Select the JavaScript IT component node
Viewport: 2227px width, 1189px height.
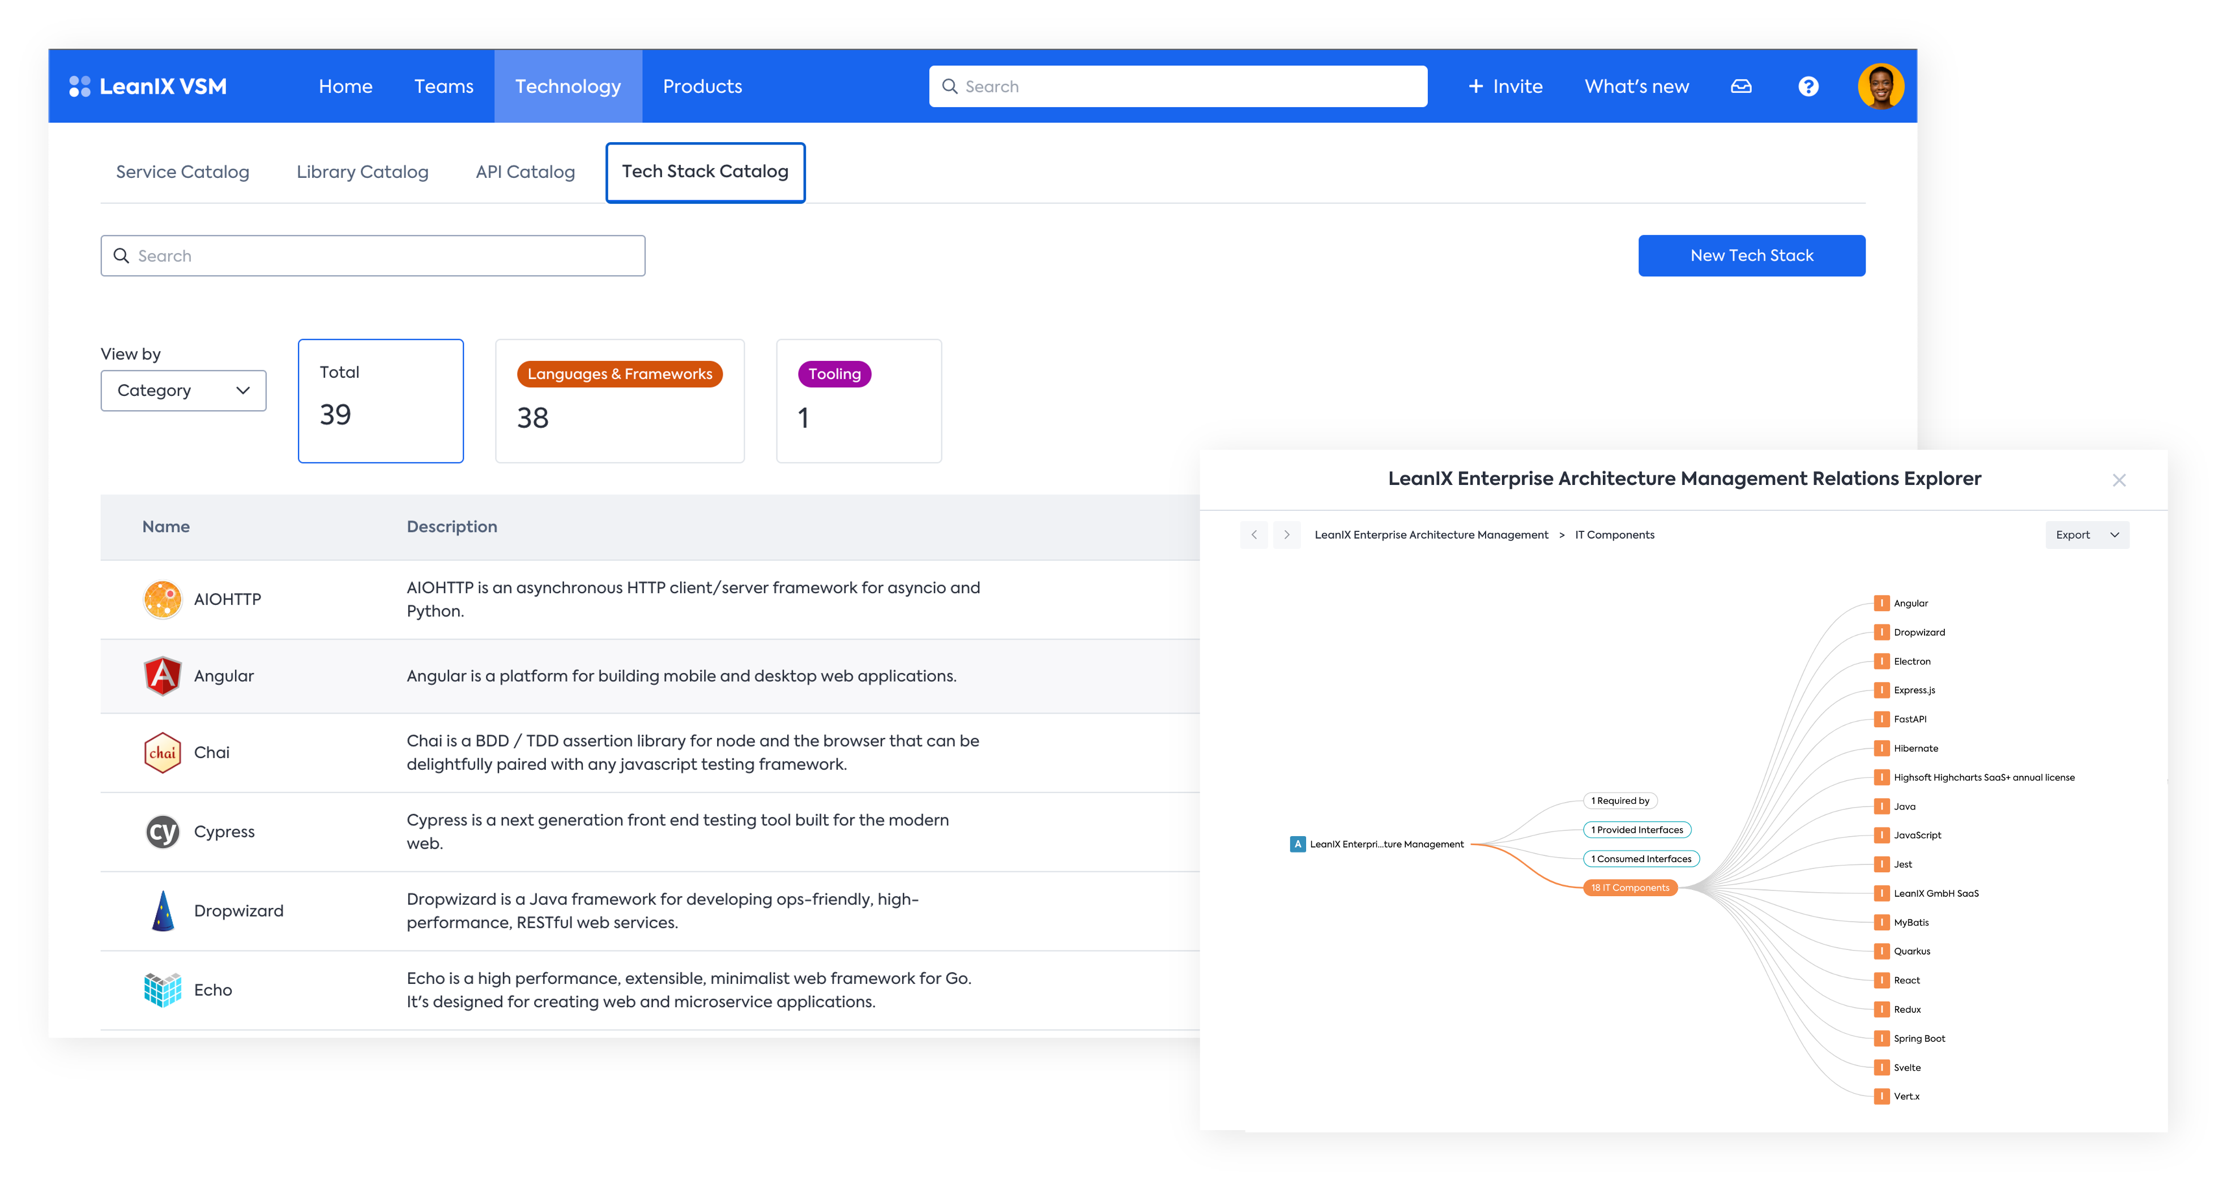(1908, 836)
